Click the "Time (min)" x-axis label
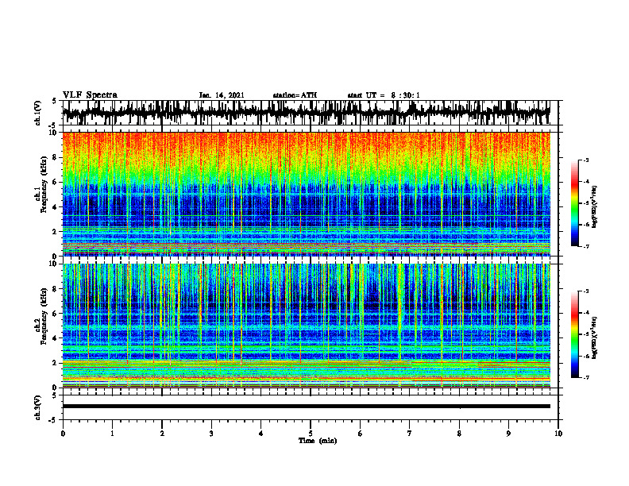This screenshot has height=486, width=629. [x=318, y=441]
